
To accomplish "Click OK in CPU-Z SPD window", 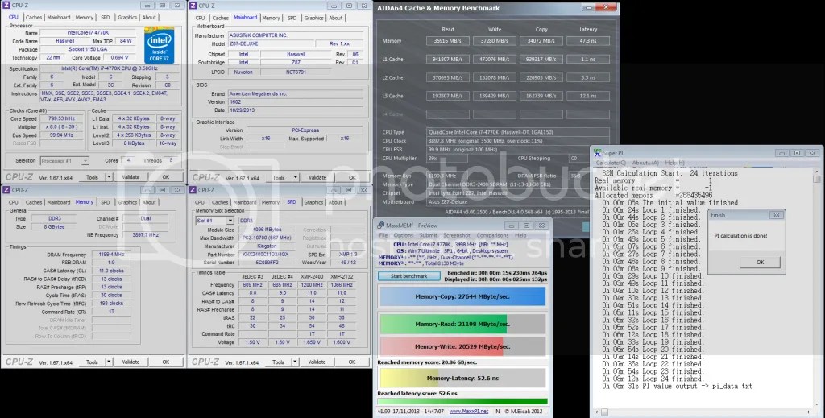I will click(x=352, y=362).
